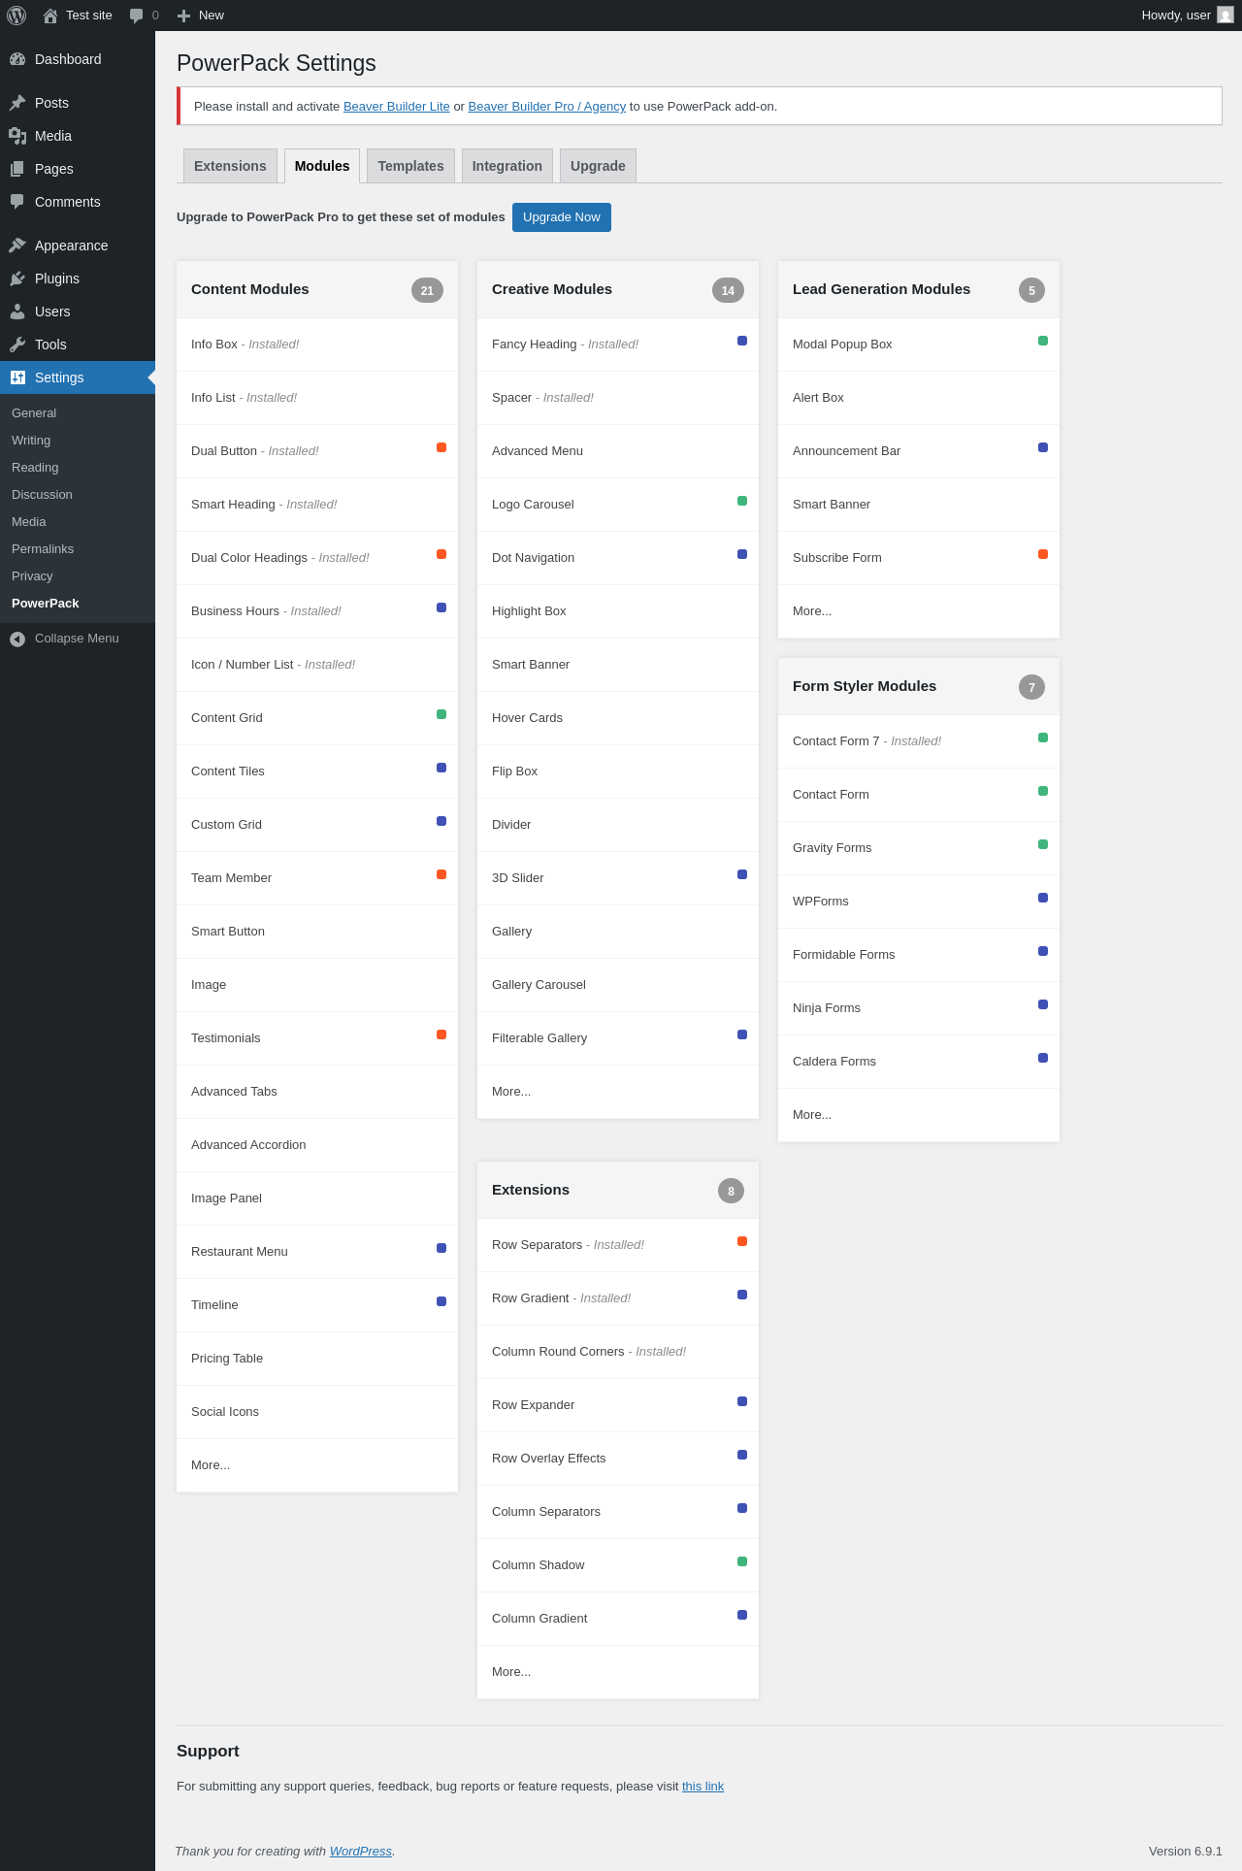Click the comments bubble in admin bar
The width and height of the screenshot is (1242, 1871).
tap(136, 16)
